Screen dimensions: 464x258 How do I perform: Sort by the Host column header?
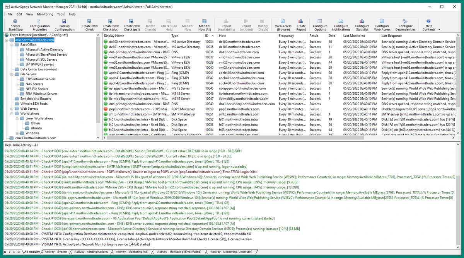tap(247, 36)
